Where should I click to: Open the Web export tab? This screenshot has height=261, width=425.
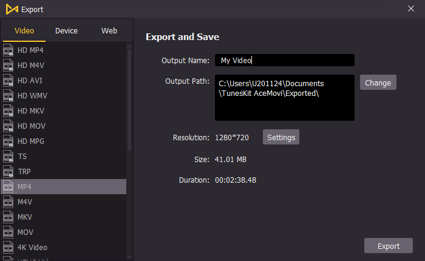click(x=109, y=31)
